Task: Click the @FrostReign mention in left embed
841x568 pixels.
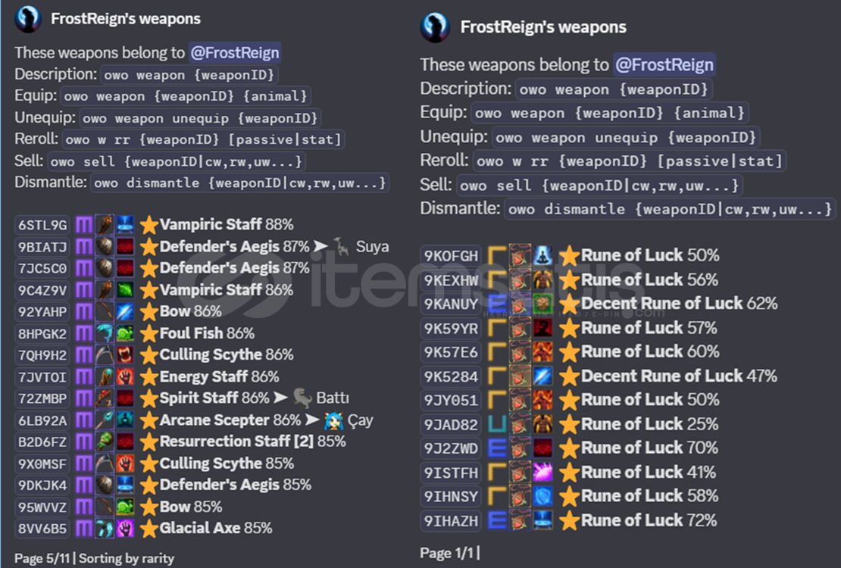Action: pyautogui.click(x=234, y=52)
